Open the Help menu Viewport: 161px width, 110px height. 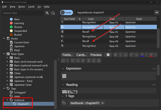pyautogui.click(x=47, y=7)
